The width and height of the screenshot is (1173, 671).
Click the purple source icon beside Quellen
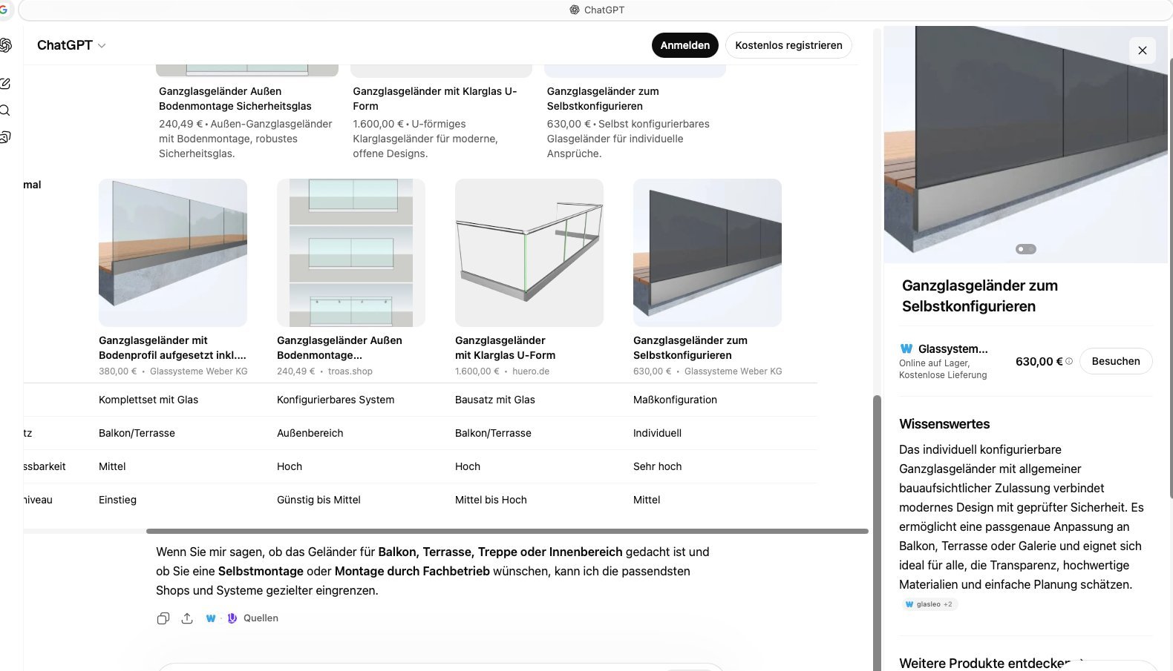(232, 618)
